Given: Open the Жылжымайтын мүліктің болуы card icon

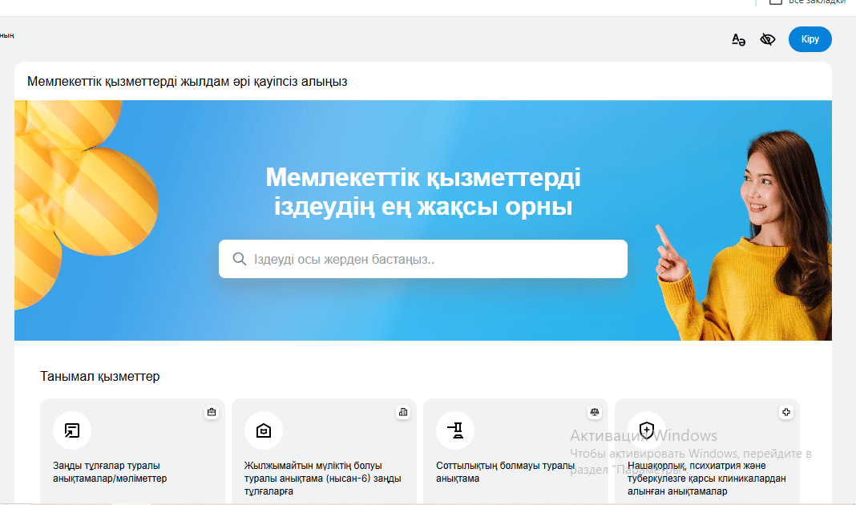Looking at the screenshot, I should click(x=264, y=430).
